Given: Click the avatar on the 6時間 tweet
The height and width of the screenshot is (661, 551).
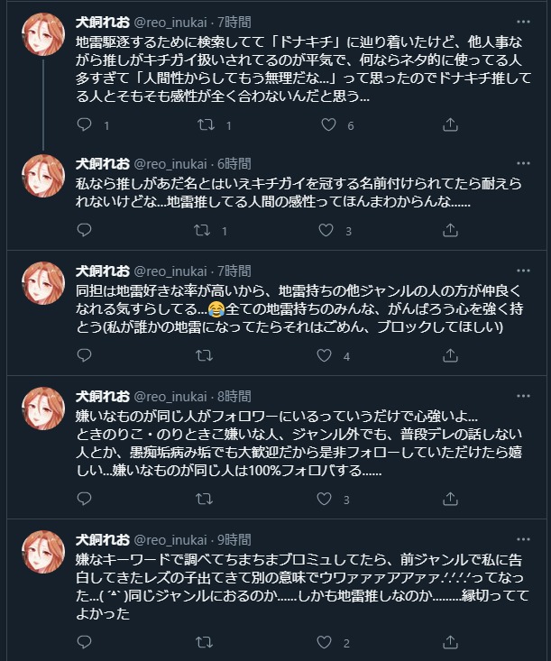Looking at the screenshot, I should pos(42,178).
